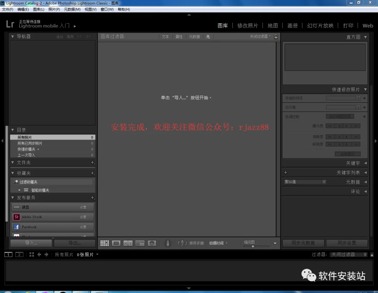
Task: Collapse the 目录 panel
Action: (x=13, y=130)
